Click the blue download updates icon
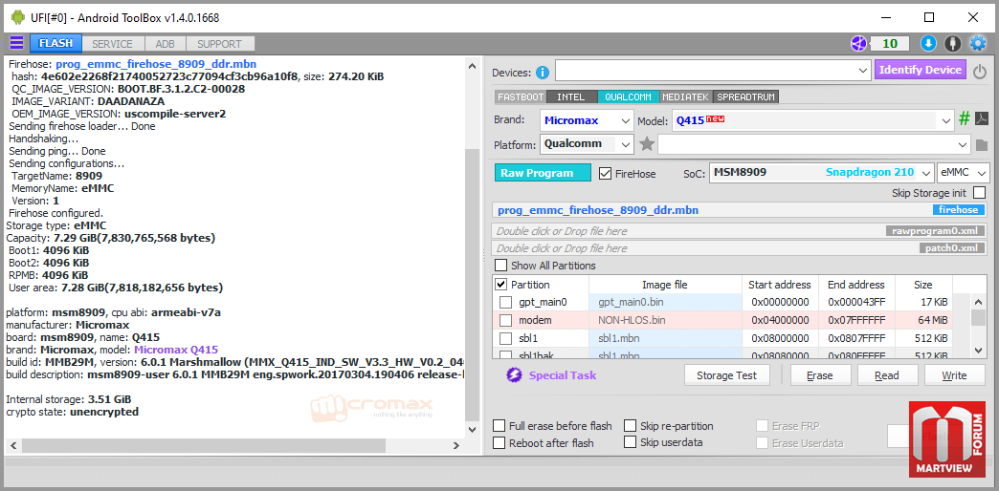999x491 pixels. pyautogui.click(x=928, y=43)
